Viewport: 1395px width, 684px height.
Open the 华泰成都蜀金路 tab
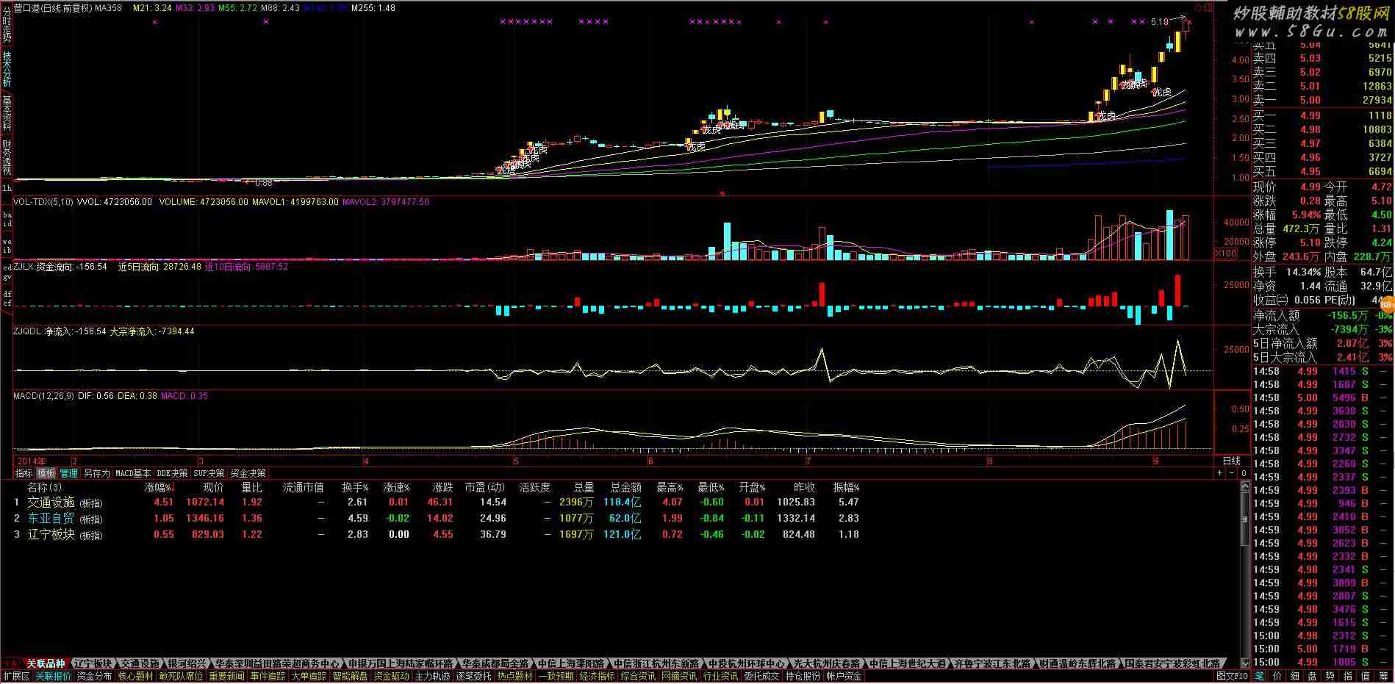point(495,663)
